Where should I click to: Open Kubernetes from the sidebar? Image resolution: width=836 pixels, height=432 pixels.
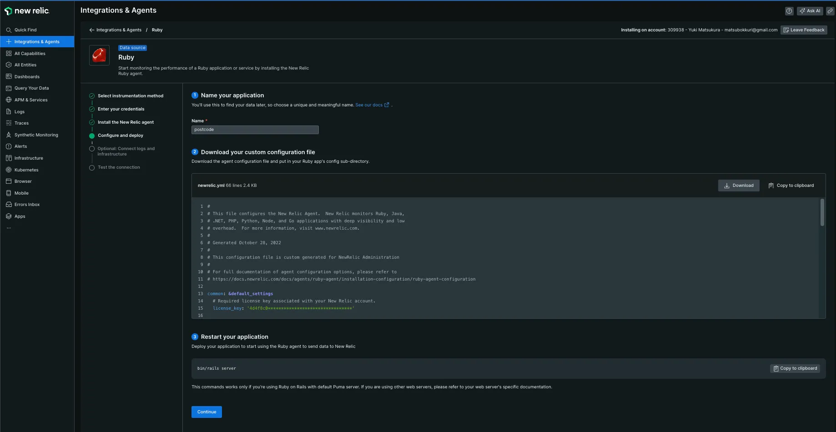pyautogui.click(x=26, y=170)
